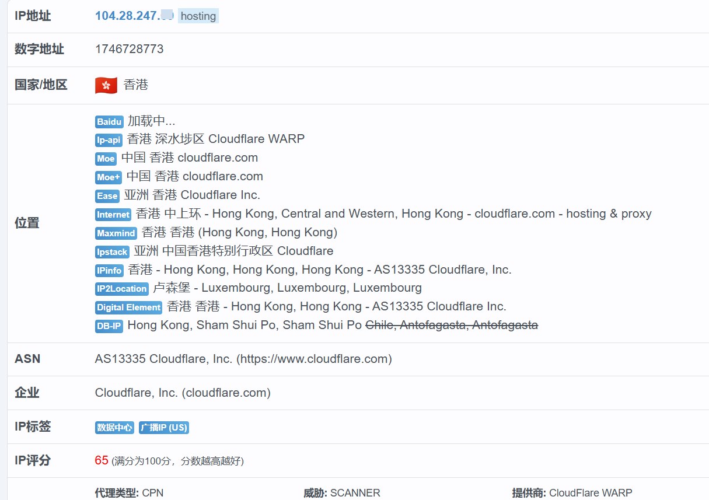Click the IP score 65
This screenshot has width=709, height=500.
point(102,460)
